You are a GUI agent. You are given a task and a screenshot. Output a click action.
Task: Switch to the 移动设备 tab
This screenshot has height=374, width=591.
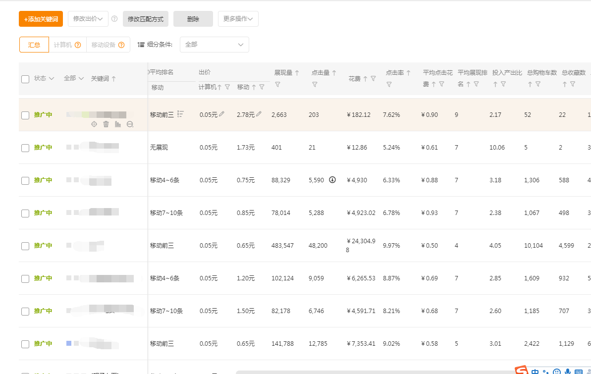[107, 45]
